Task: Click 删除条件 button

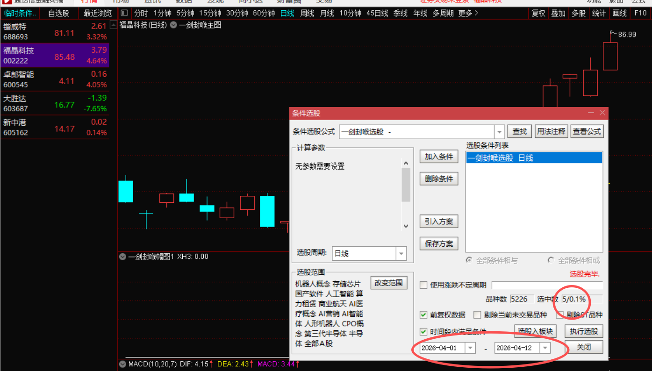Action: pyautogui.click(x=439, y=178)
